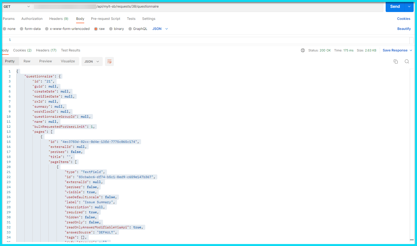Image resolution: width=417 pixels, height=246 pixels.
Task: Pick the binary body radio option
Action: click(x=111, y=29)
